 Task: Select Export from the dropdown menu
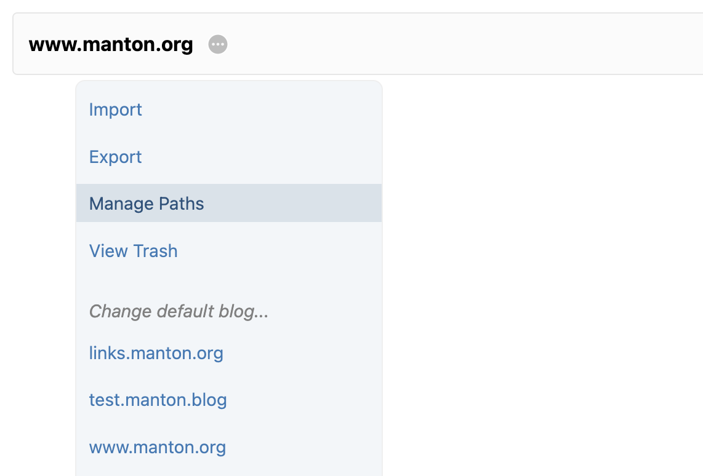(116, 157)
